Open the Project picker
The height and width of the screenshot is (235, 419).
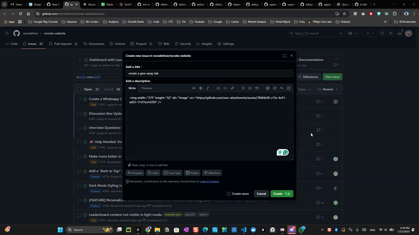tap(192, 173)
